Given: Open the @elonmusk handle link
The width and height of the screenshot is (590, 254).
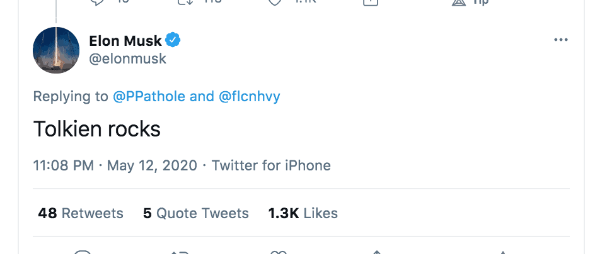Looking at the screenshot, I should [128, 59].
